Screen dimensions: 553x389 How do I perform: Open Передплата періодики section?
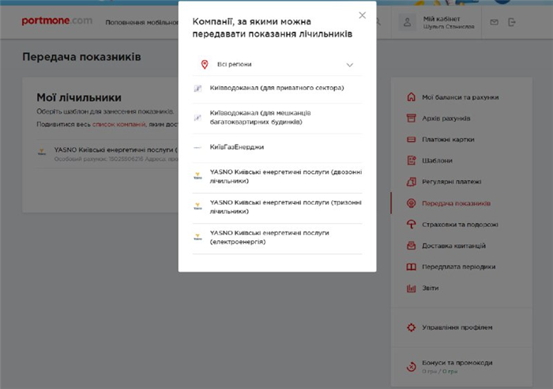[x=459, y=267]
